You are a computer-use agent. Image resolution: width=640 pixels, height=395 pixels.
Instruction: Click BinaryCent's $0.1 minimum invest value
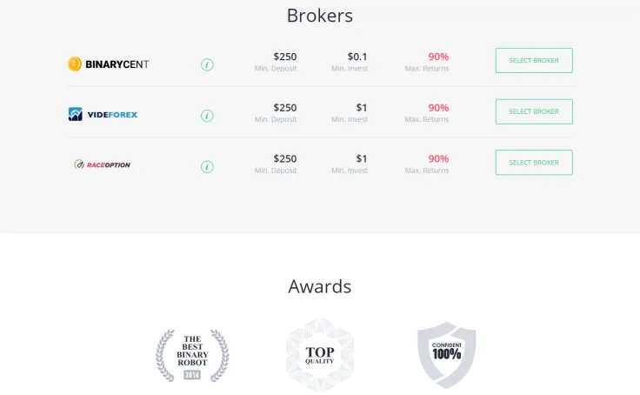coord(357,57)
